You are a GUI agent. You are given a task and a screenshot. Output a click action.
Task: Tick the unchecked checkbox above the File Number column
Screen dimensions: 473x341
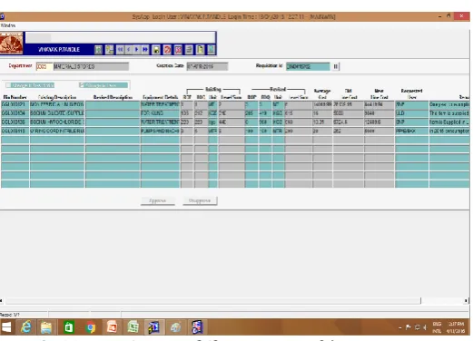[x=8, y=85]
